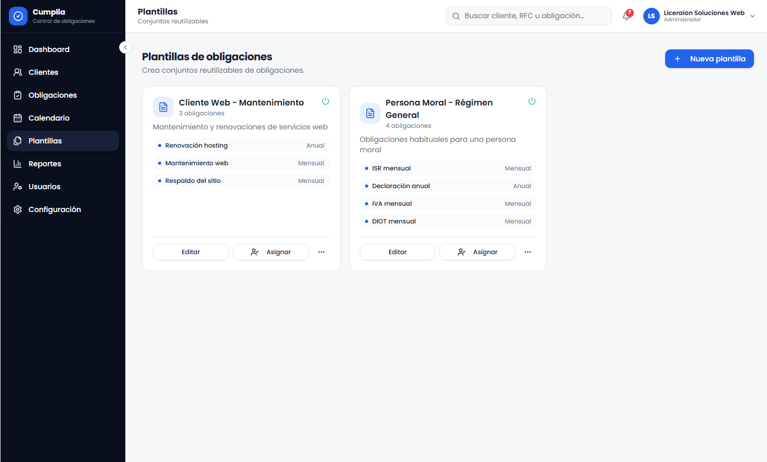Select the IVA mensual obligation row
767x462 pixels.
[x=448, y=204]
